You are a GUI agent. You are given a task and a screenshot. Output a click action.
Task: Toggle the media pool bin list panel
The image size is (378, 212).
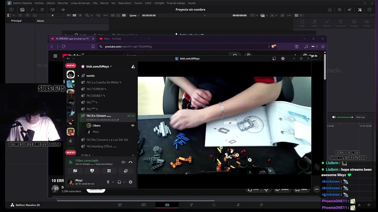(9, 15)
